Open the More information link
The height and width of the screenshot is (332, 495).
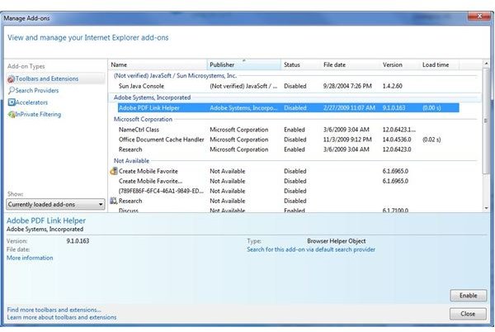tap(30, 258)
